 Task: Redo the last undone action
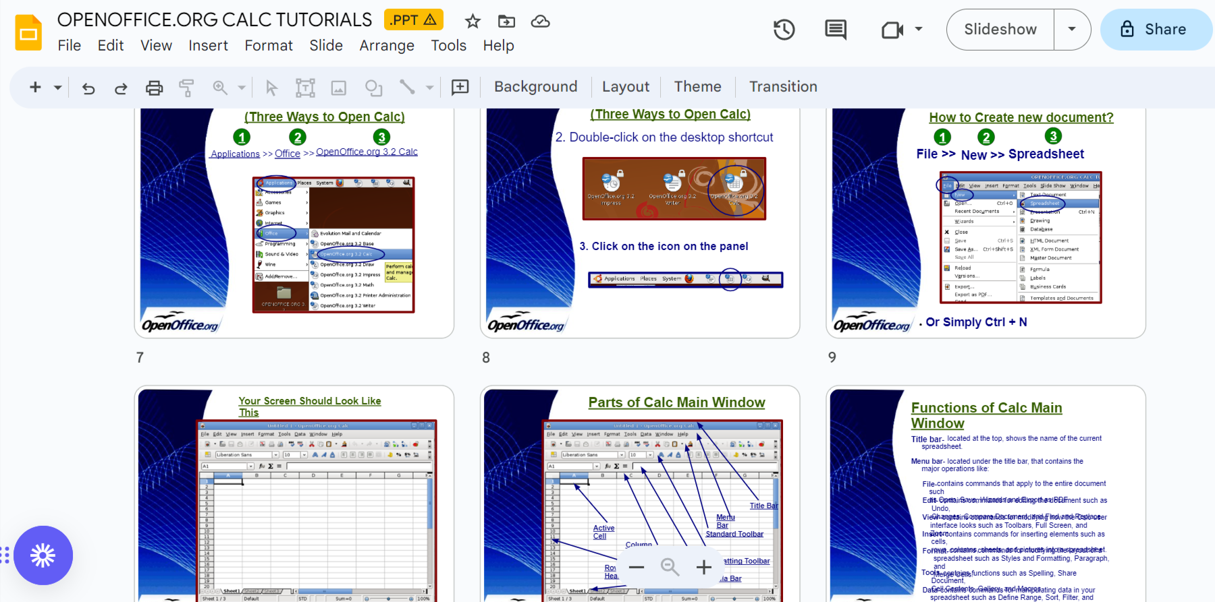pyautogui.click(x=121, y=88)
